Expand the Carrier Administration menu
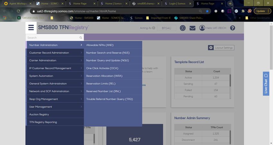This screenshot has width=273, height=145. click(x=55, y=60)
